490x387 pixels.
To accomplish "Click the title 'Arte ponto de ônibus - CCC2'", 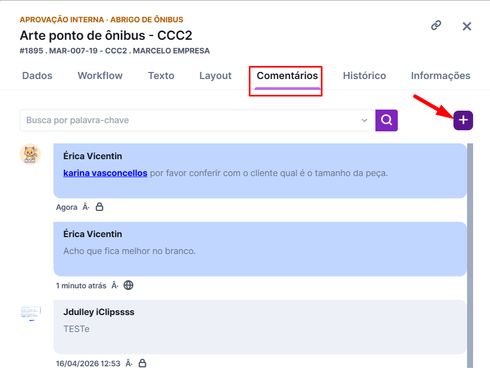I will (106, 35).
